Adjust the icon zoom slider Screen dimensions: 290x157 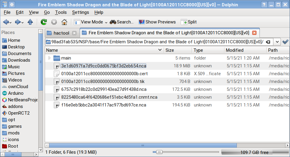pyautogui.click(x=159, y=152)
